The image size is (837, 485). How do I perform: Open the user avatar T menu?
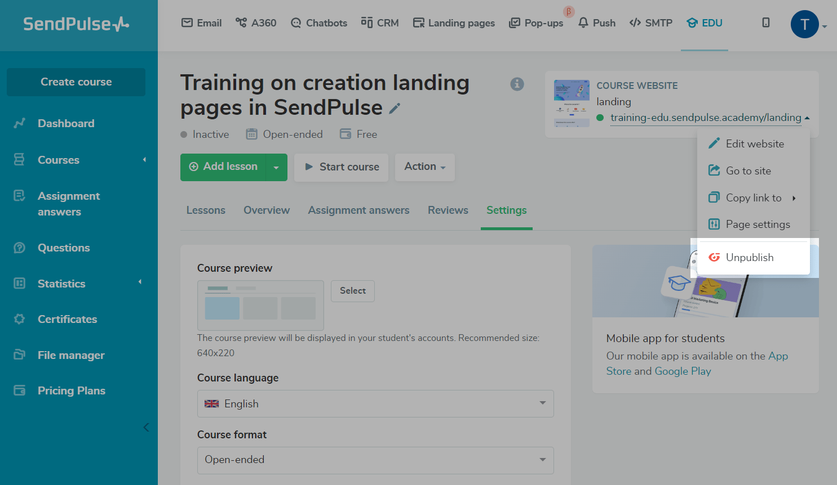tap(805, 24)
